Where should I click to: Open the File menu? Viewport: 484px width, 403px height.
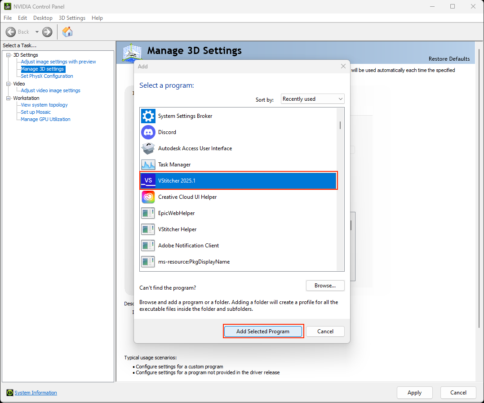click(x=8, y=18)
